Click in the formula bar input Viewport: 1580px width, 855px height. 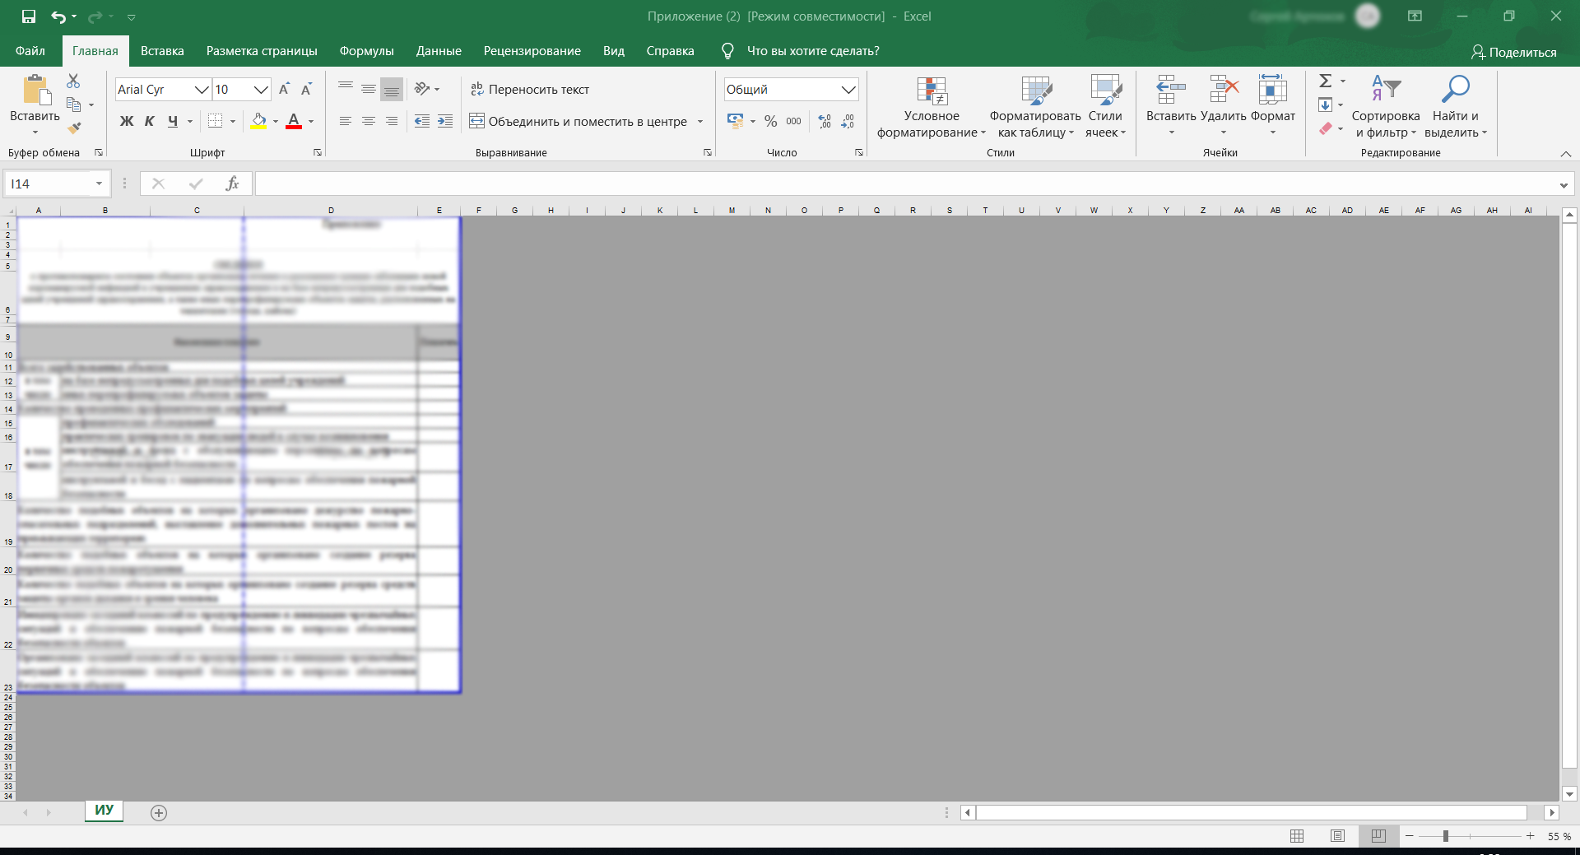pos(905,184)
